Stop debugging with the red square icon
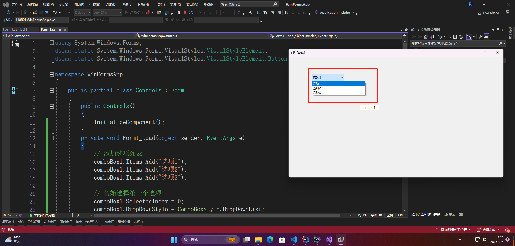 (185, 13)
